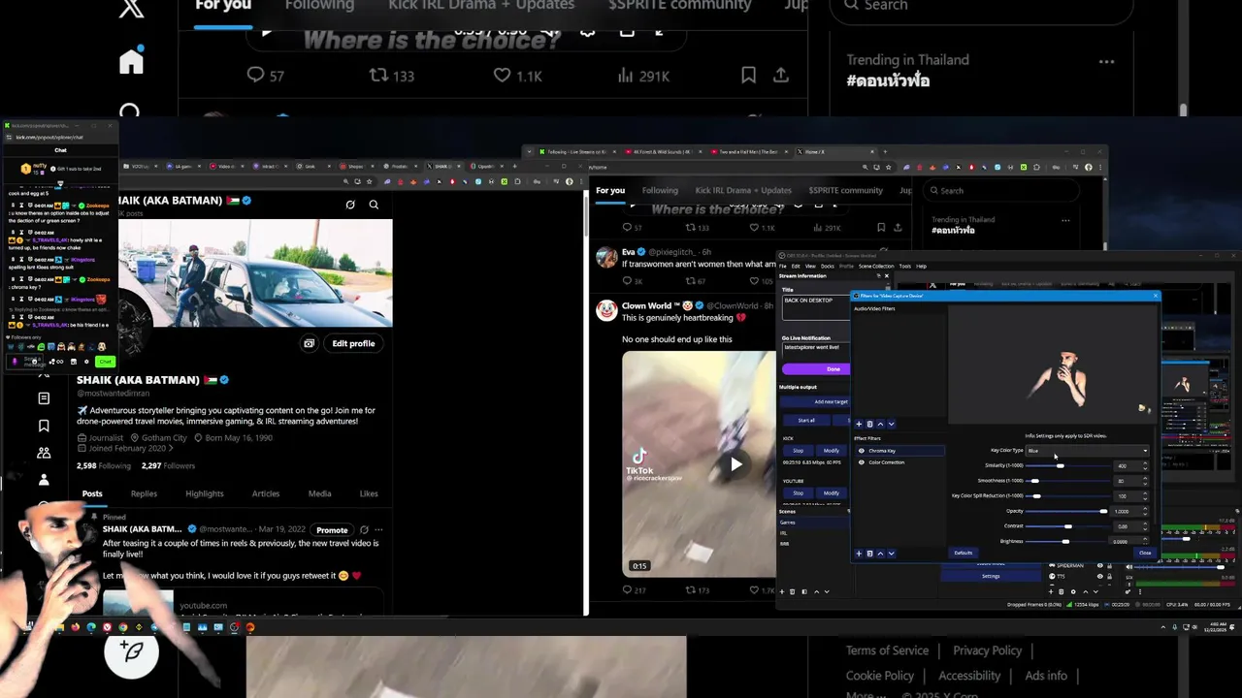Move effect filter up with arrow icon
The image size is (1242, 698).
[880, 554]
